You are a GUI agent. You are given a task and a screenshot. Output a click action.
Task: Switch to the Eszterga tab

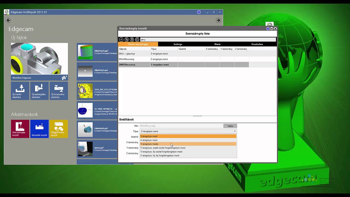point(178,44)
